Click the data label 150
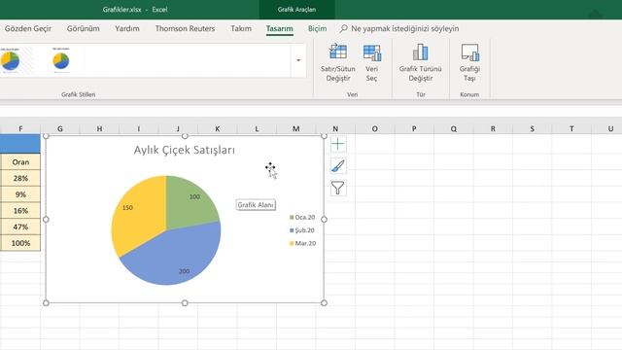 (127, 207)
